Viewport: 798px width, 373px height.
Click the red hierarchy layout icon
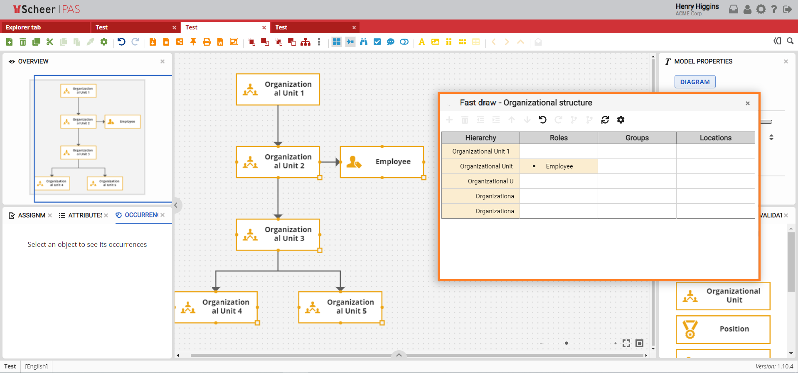pyautogui.click(x=305, y=42)
